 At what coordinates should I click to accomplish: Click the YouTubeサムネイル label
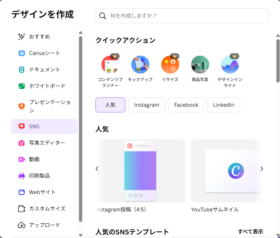[x=215, y=210]
